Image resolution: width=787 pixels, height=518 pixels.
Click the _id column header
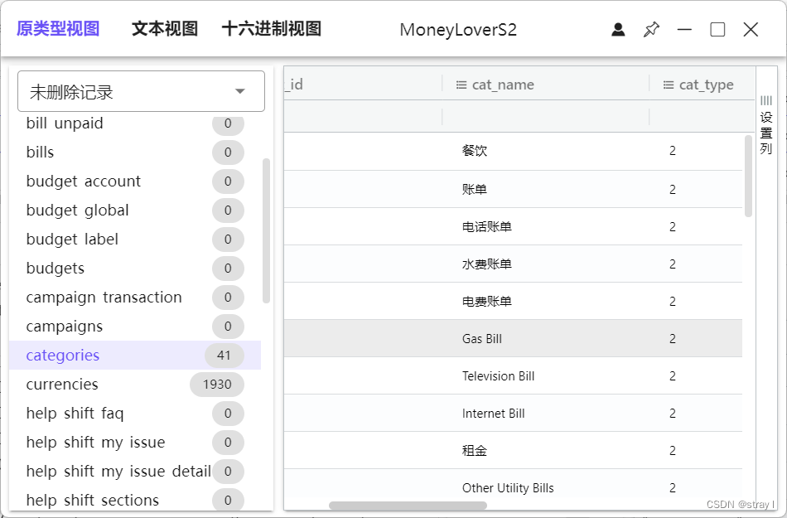295,85
